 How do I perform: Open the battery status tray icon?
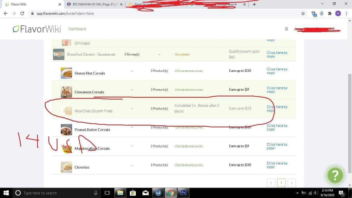[304, 193]
